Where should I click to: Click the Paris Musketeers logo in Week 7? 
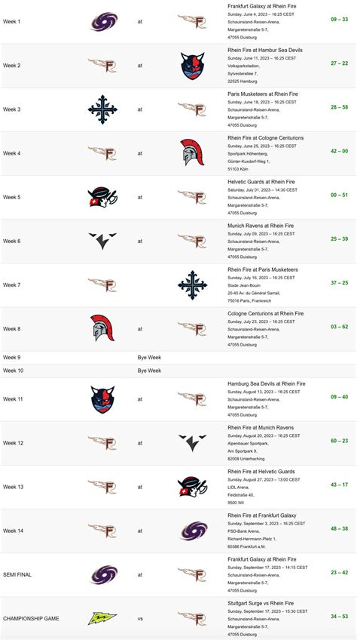(x=192, y=285)
